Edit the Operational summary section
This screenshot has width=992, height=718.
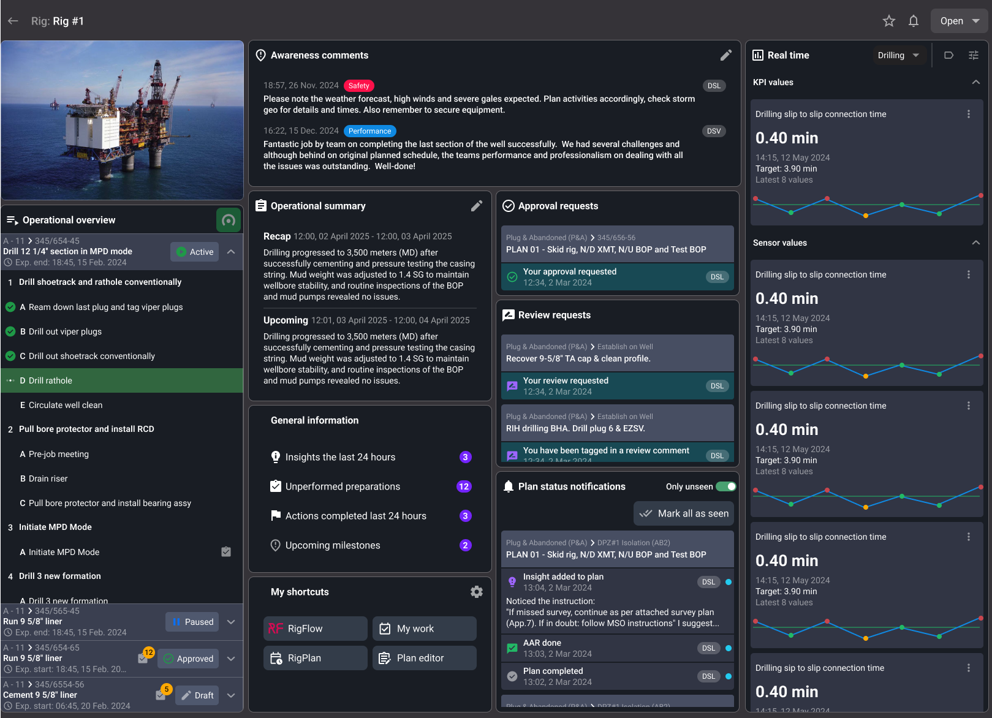[476, 206]
